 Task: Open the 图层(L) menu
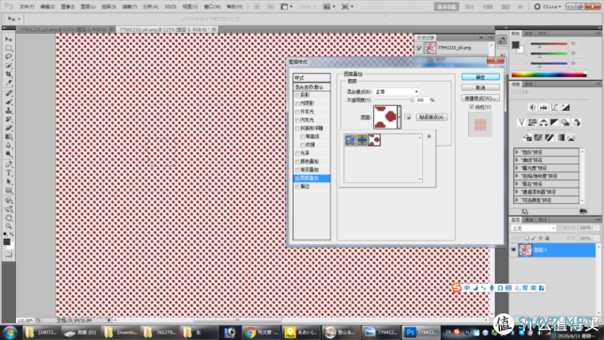pyautogui.click(x=88, y=6)
